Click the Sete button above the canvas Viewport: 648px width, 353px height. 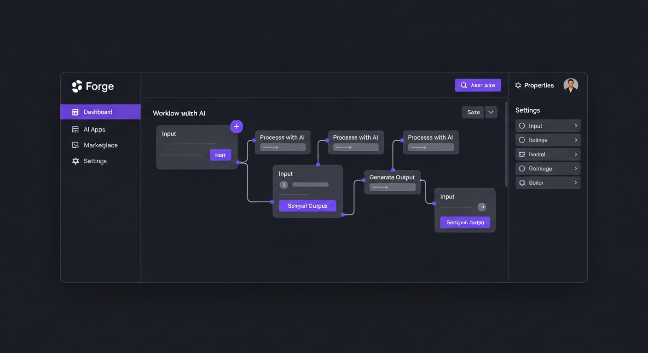(x=473, y=112)
